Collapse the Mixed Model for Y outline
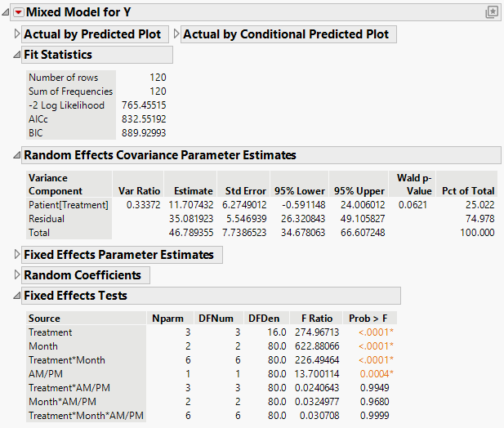Viewport: 504px width, 428px height. click(x=7, y=12)
